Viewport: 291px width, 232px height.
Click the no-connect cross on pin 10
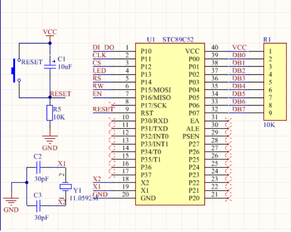tap(112, 121)
